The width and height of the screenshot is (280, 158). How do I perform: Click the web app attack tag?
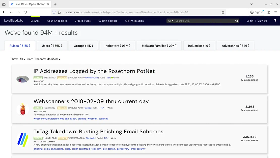click(x=68, y=119)
